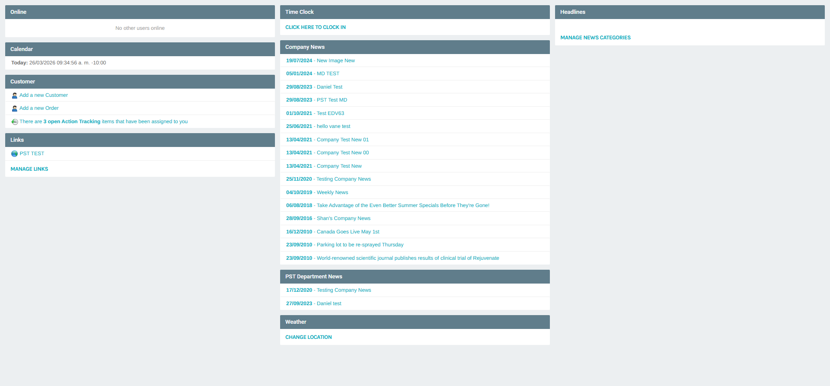Open news item hello vane test

tap(318, 126)
